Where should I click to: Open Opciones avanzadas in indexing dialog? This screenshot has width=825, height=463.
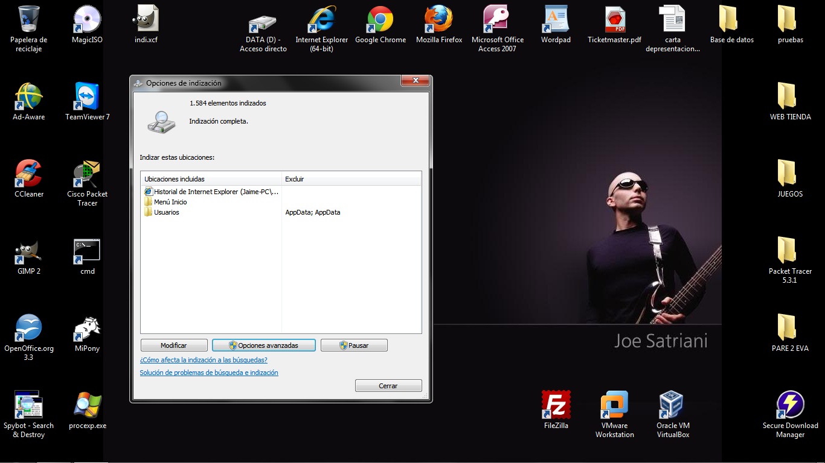coord(264,345)
